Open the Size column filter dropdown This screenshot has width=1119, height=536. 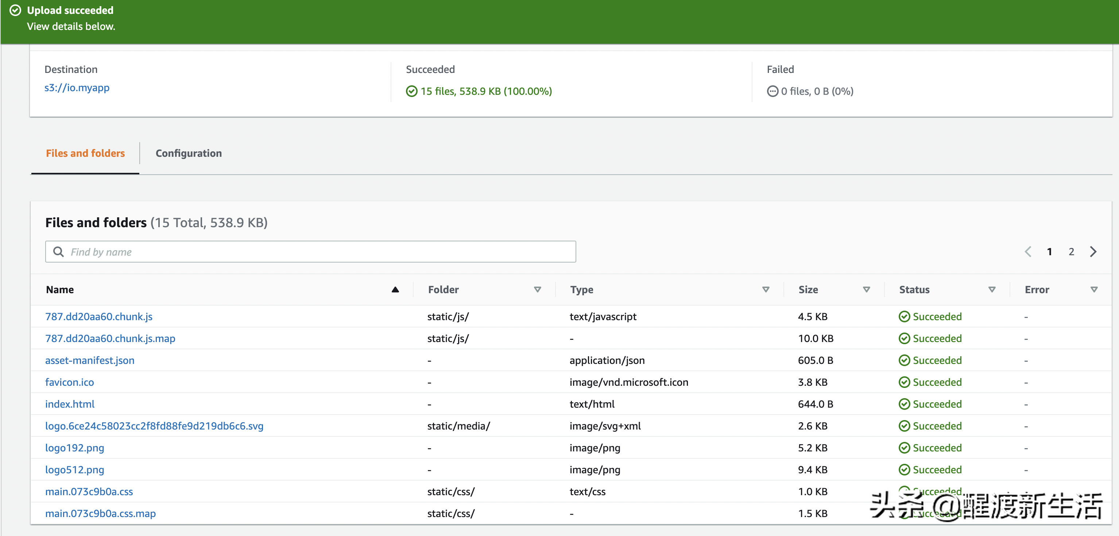click(866, 290)
